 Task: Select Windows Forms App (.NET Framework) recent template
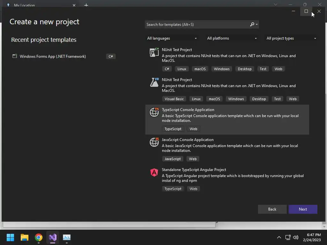point(64,56)
